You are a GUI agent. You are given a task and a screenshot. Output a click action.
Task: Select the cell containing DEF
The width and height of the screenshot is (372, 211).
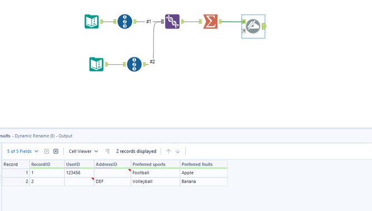pos(113,181)
